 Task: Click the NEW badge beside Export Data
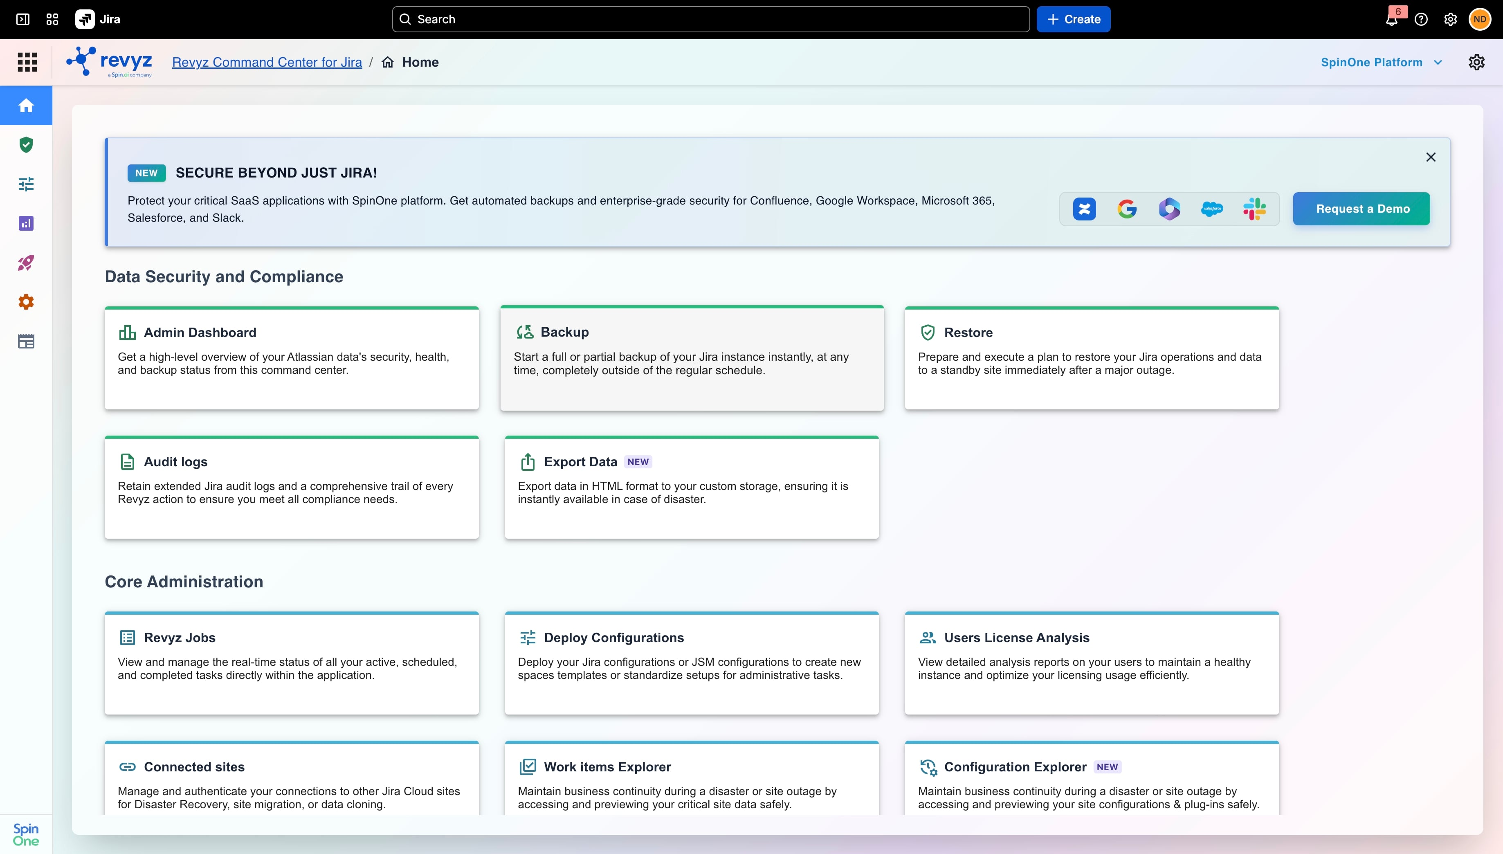pos(638,462)
